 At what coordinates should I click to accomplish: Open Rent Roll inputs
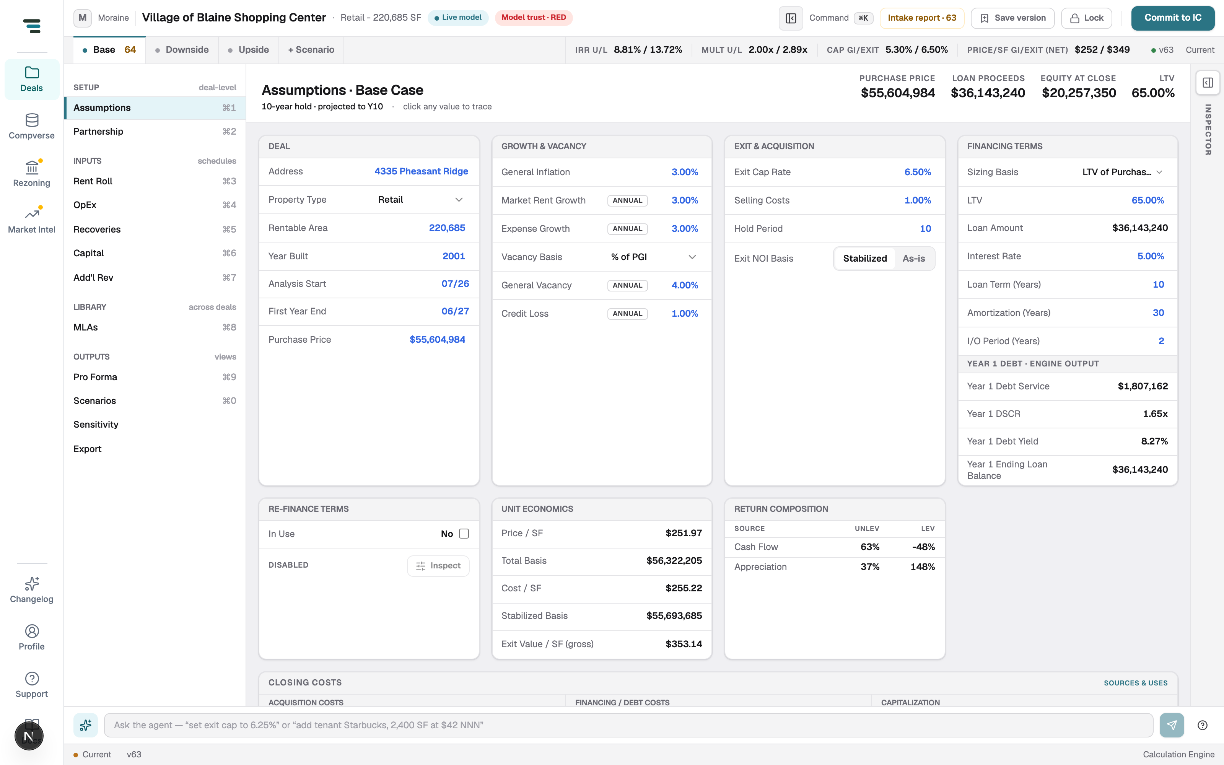[155, 181]
